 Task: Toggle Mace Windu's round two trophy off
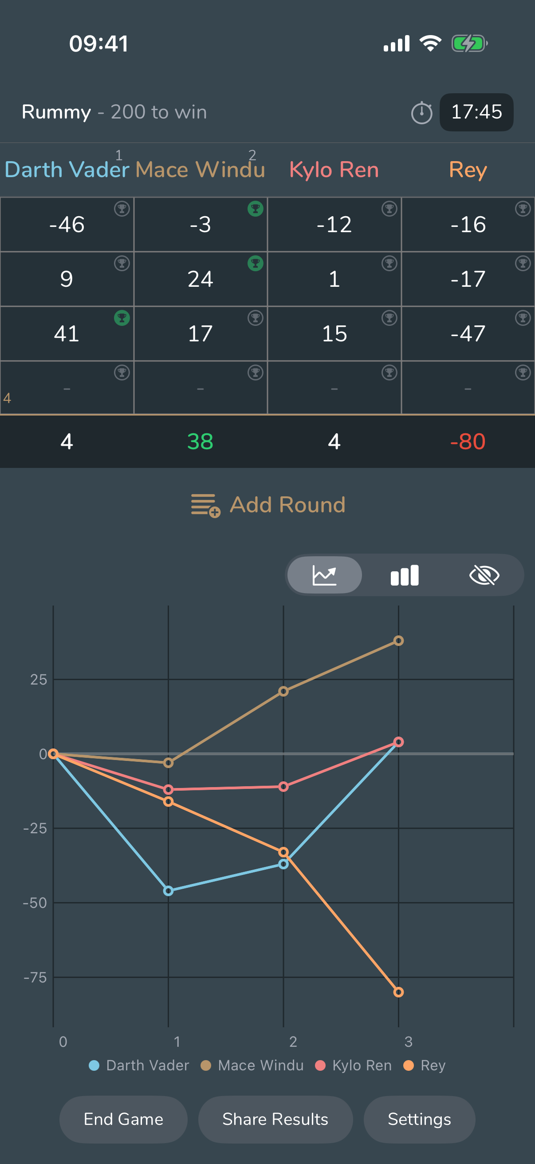pos(256,263)
